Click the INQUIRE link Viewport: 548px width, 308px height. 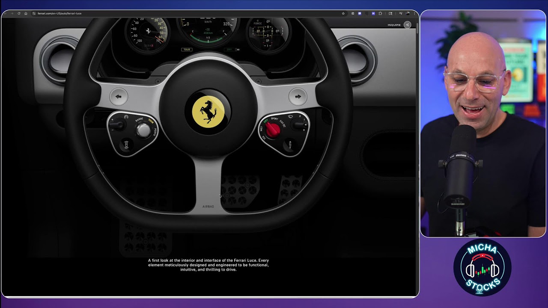(x=394, y=25)
